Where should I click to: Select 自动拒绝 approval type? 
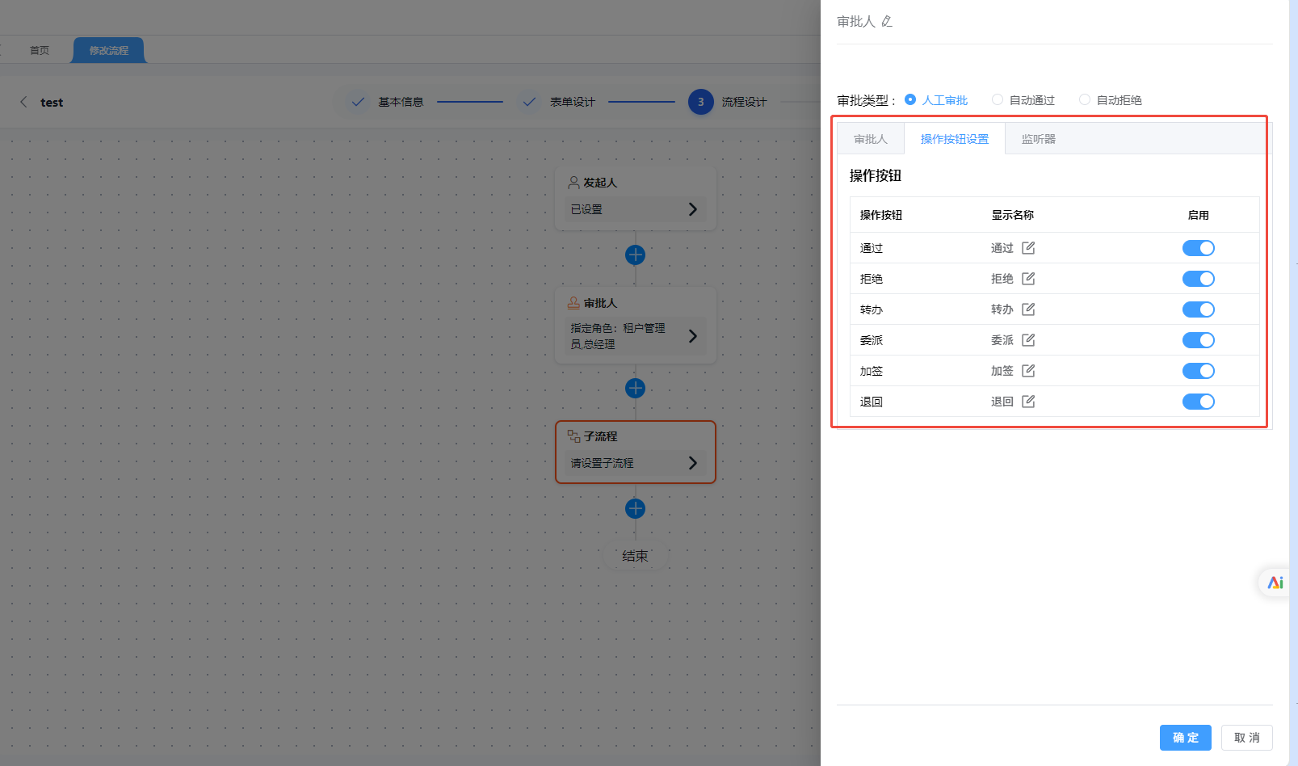coord(1111,100)
